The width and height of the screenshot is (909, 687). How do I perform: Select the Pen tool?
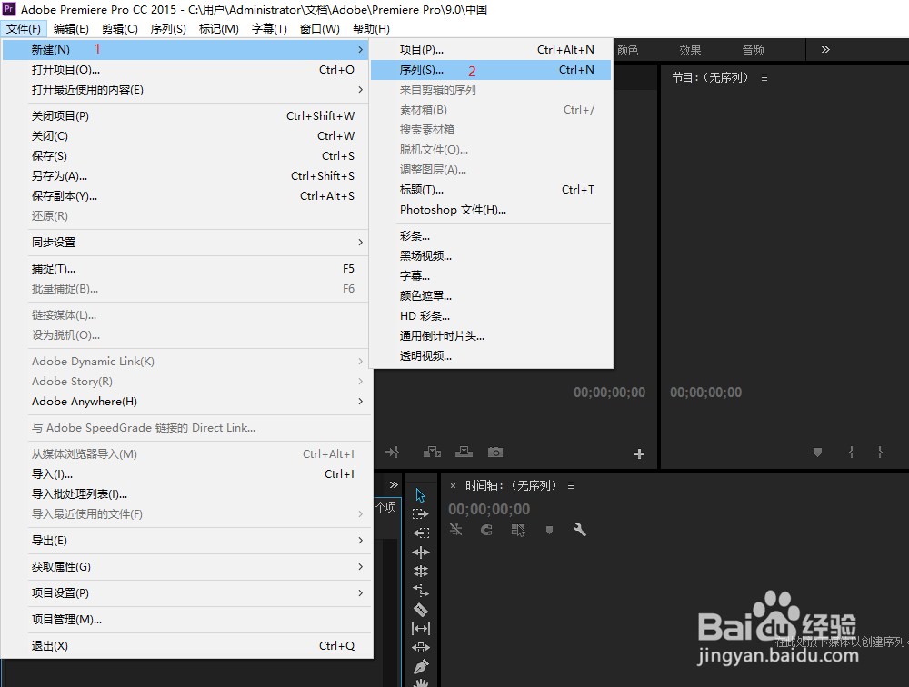coord(421,667)
